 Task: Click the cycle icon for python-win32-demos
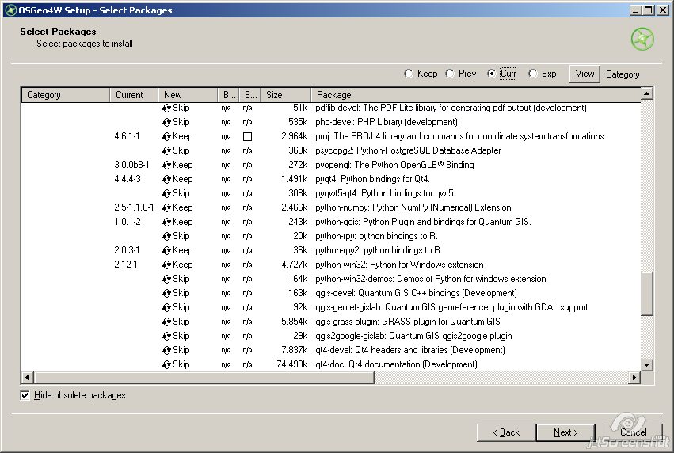click(167, 279)
